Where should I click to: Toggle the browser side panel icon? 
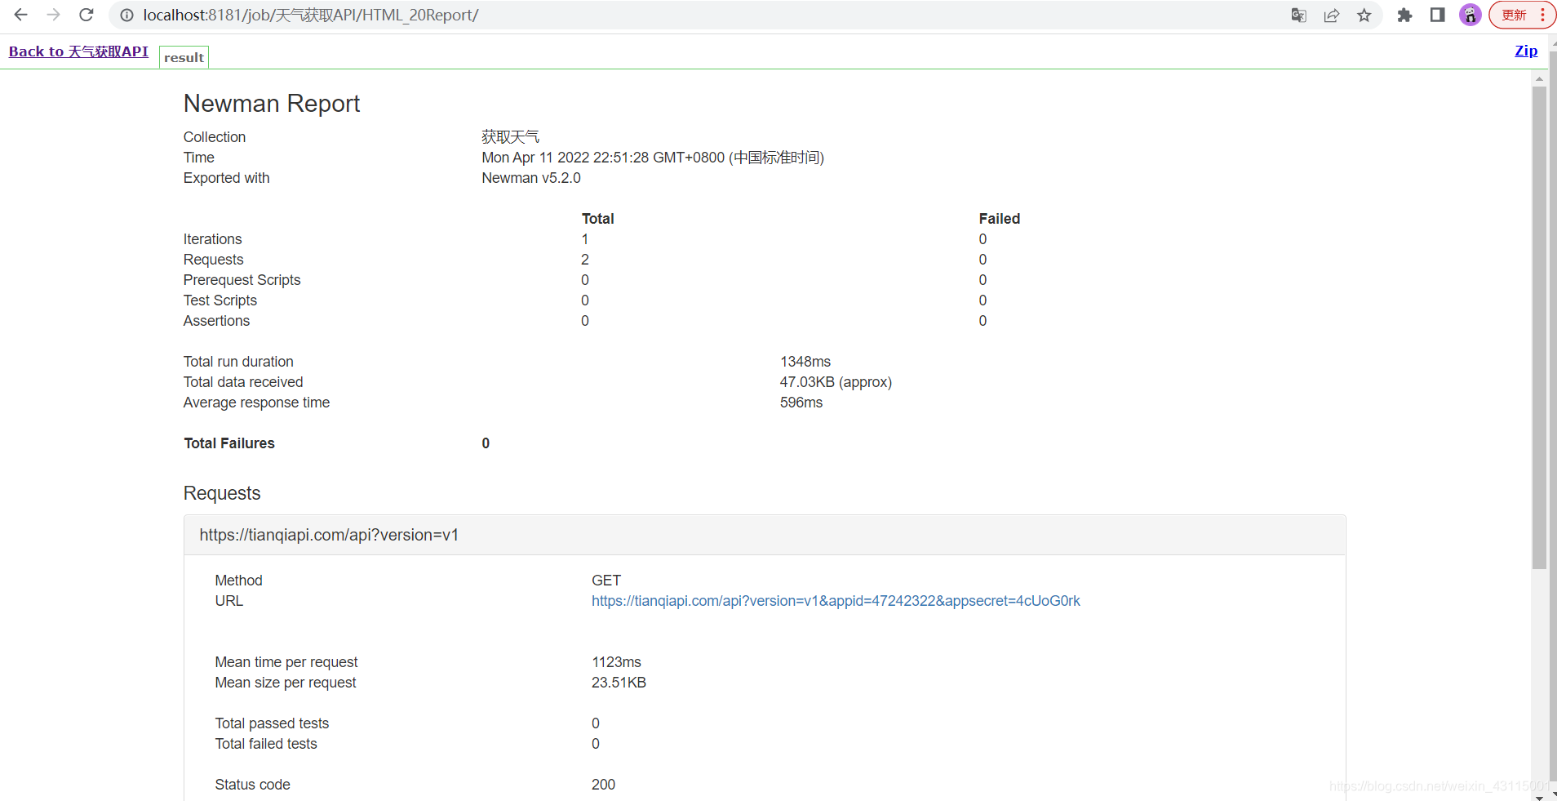[1438, 15]
